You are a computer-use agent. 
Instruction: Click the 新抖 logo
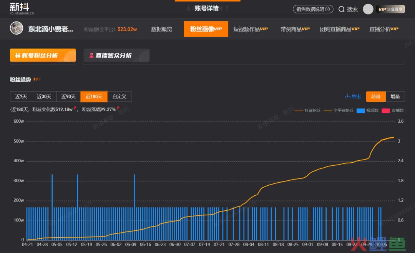click(x=22, y=8)
